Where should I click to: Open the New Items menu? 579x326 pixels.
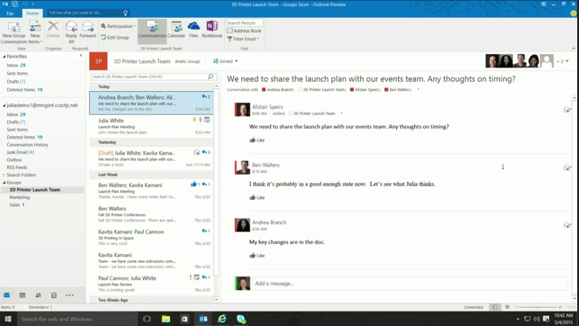click(35, 33)
